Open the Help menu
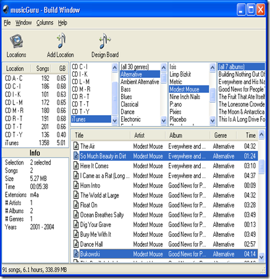Viewport: 270px width, 279px height. 62,22
